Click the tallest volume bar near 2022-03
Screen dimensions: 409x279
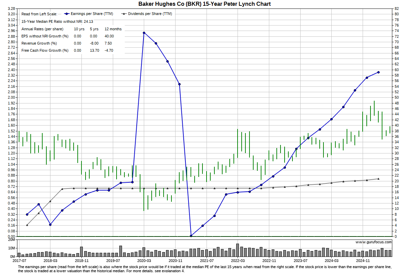coord(238,250)
